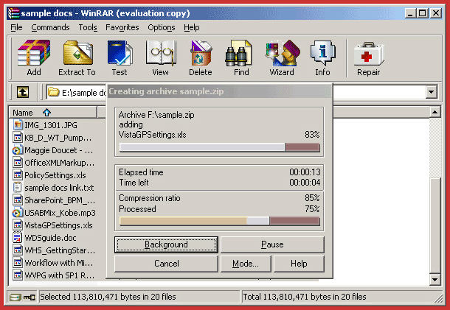Click icon of sample docs link.txt

point(17,187)
